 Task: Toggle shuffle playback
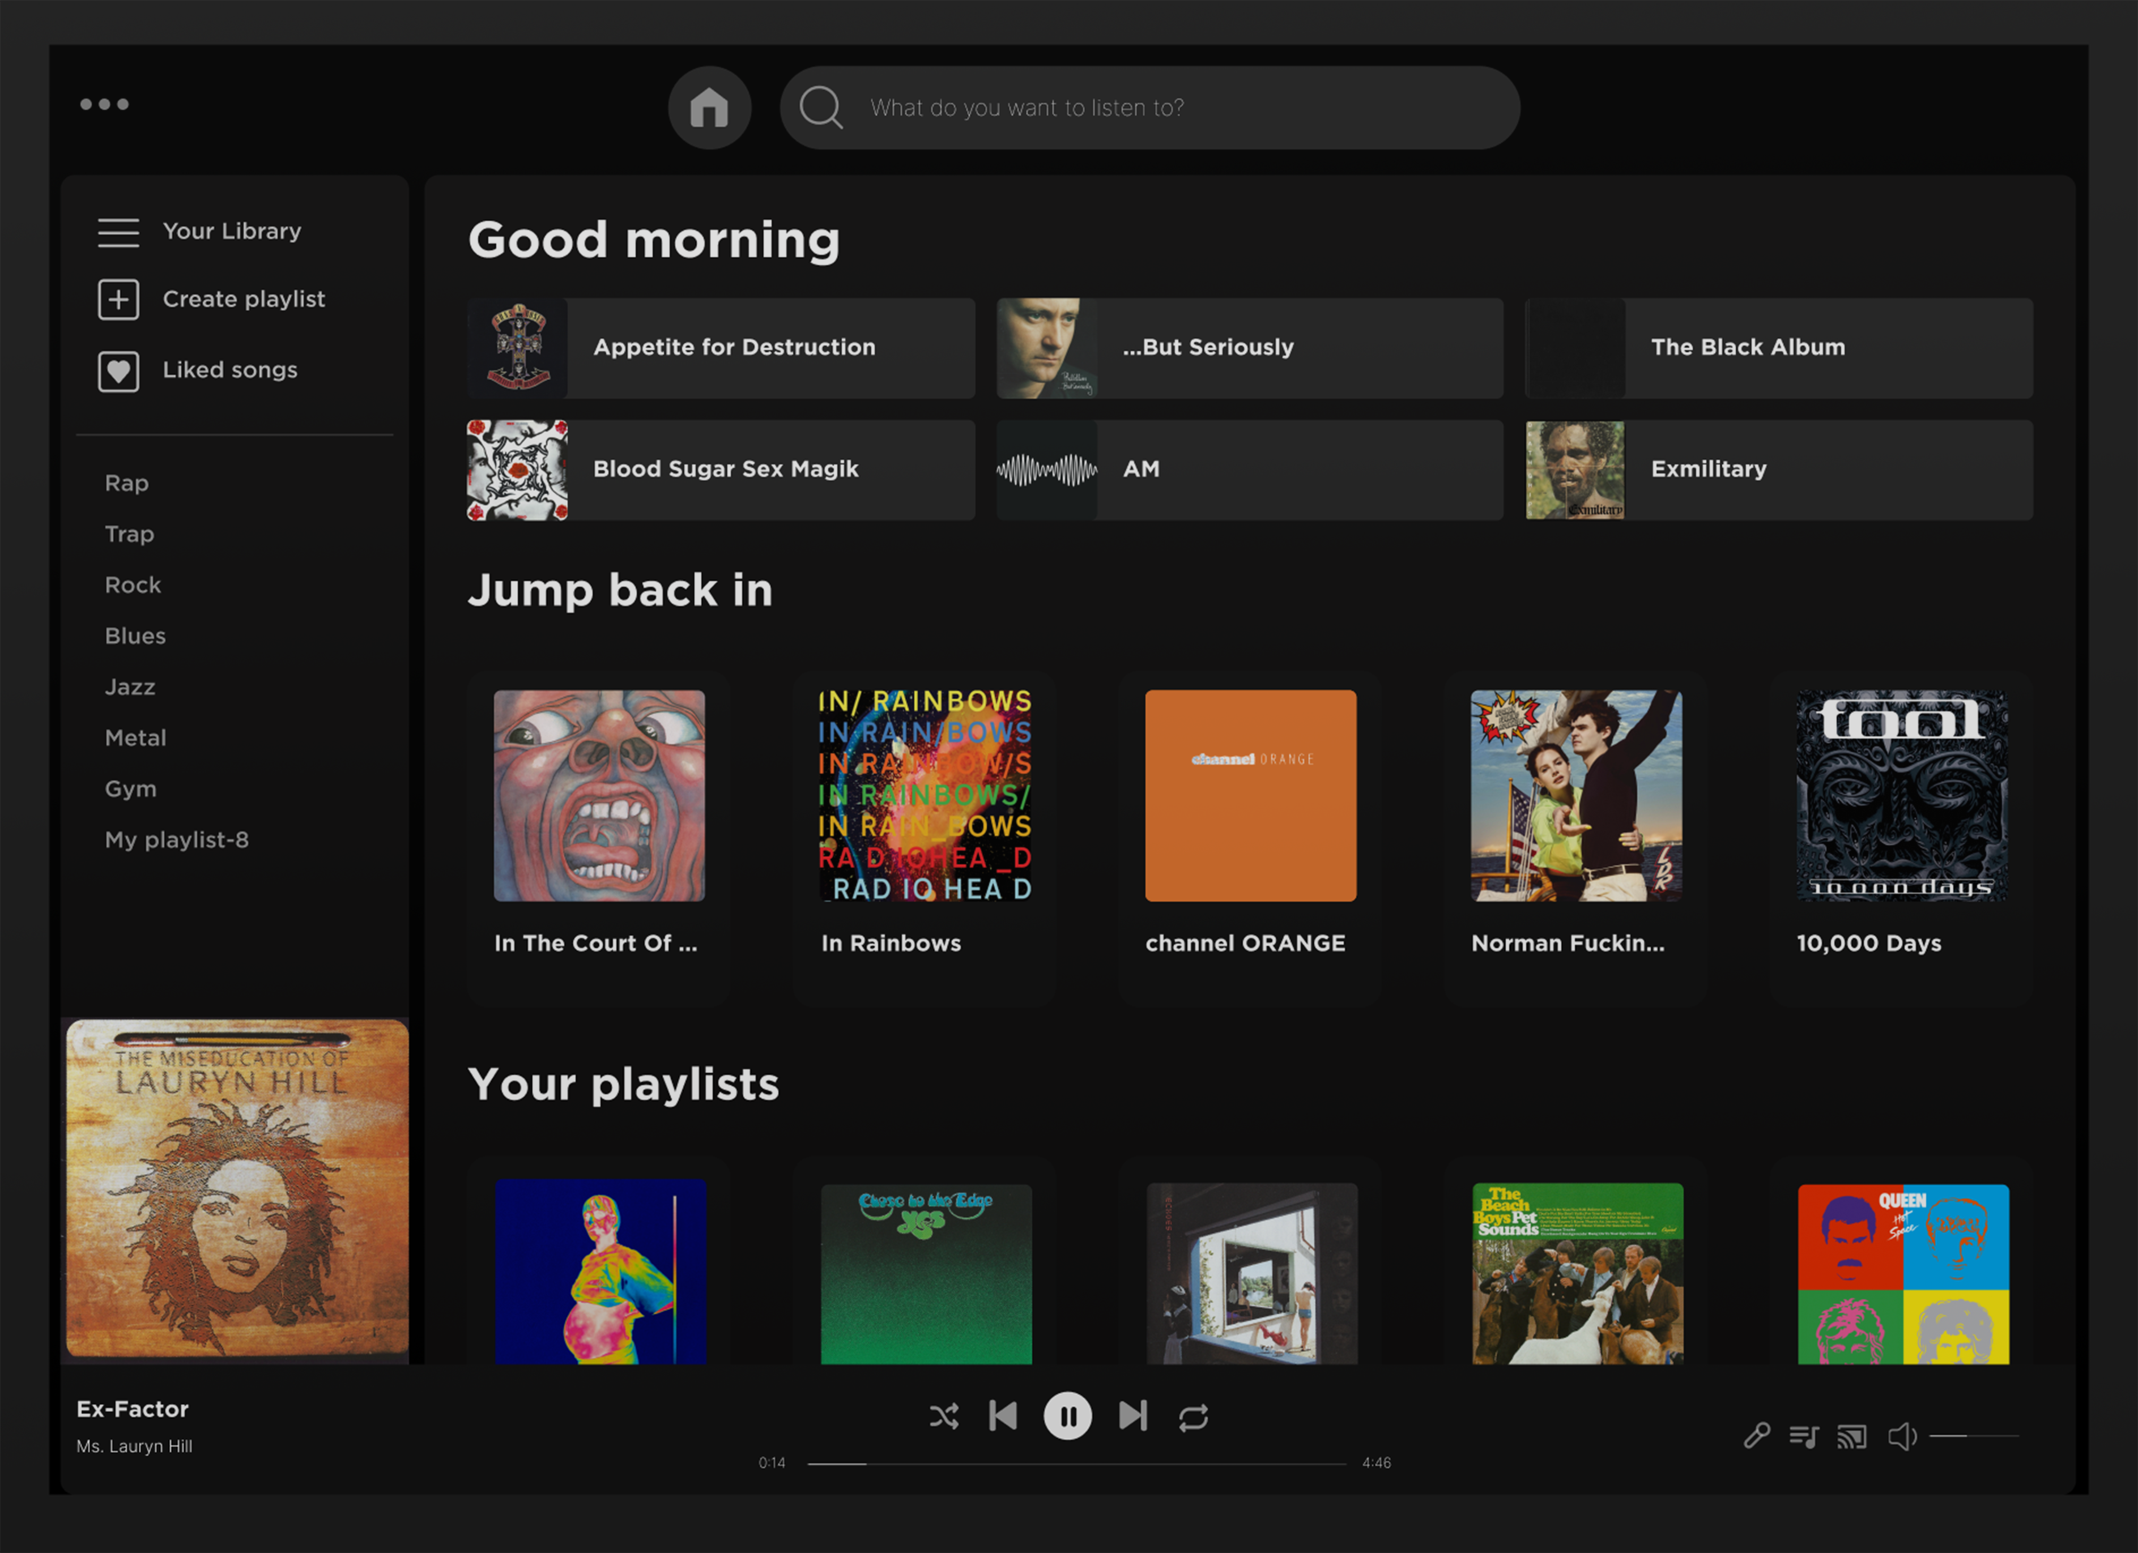coord(944,1417)
